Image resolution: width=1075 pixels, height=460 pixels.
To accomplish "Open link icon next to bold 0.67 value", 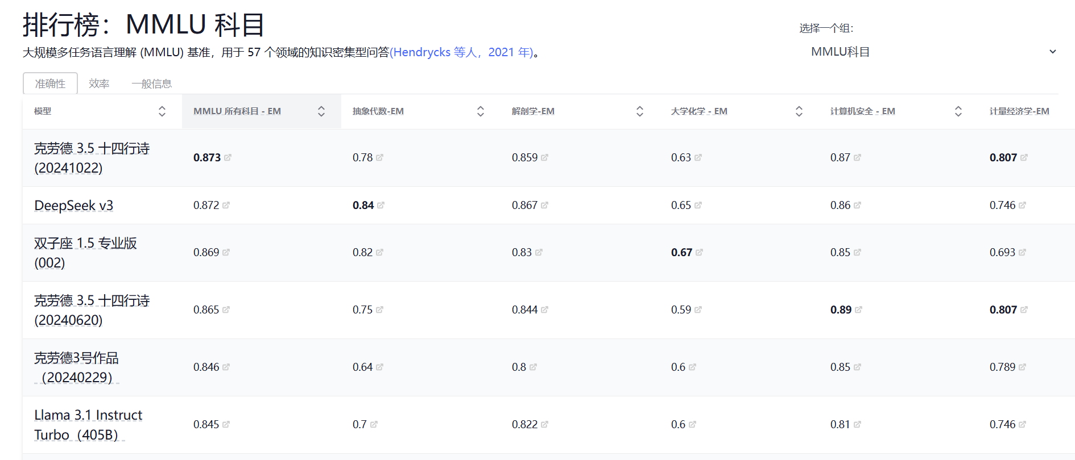I will (x=699, y=252).
